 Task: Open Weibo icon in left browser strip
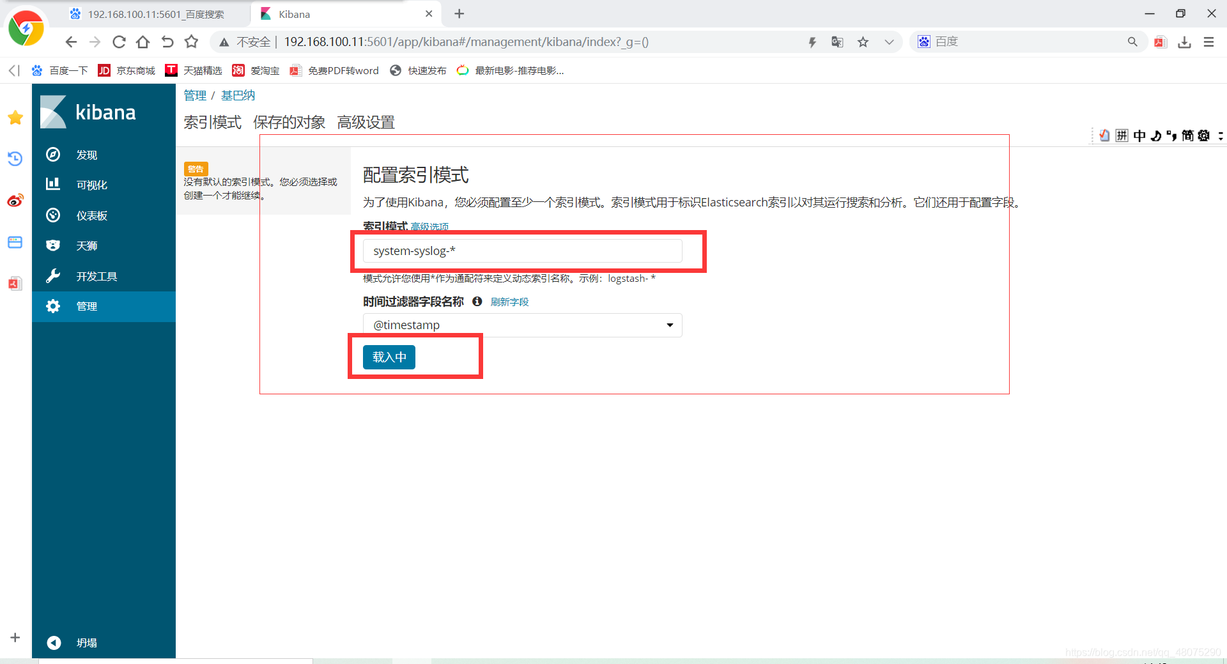pos(15,201)
